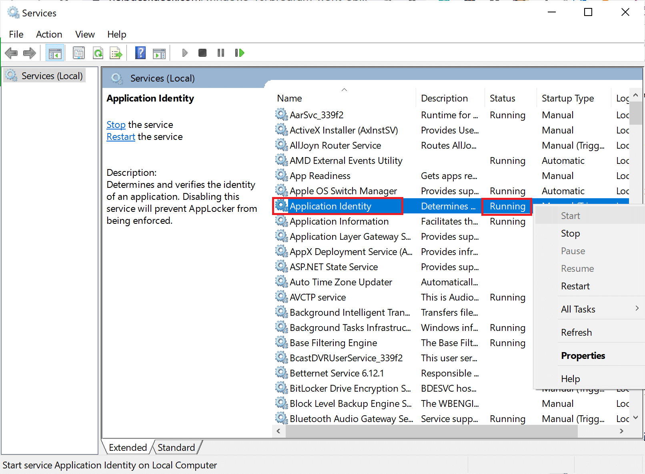Select the AarSvc_339f2 service gear icon

281,115
